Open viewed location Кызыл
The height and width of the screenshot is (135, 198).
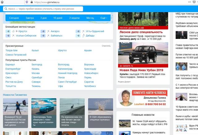(x=35, y=50)
